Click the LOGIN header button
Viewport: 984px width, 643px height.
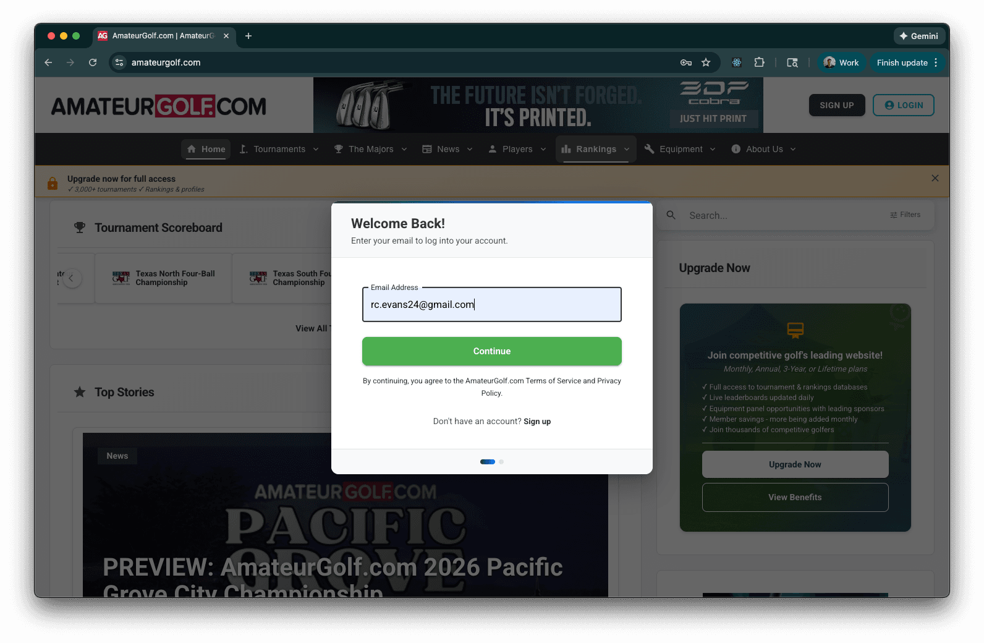pyautogui.click(x=903, y=105)
